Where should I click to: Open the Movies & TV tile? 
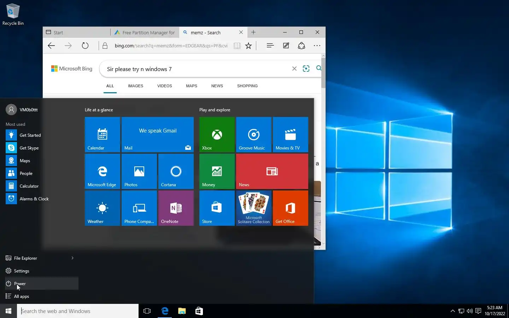point(291,135)
